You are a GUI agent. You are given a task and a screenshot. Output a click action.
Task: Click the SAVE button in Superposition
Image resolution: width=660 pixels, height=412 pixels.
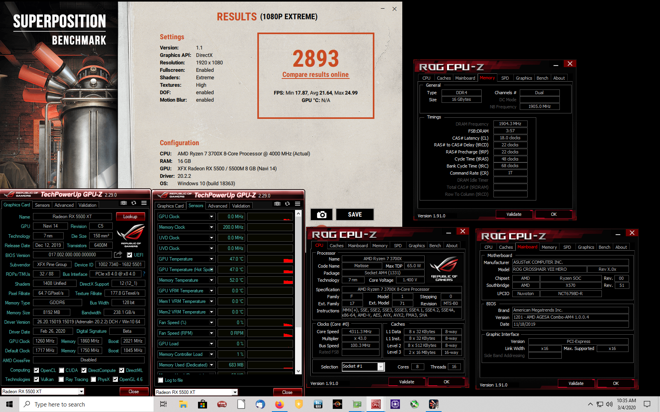[x=355, y=215]
